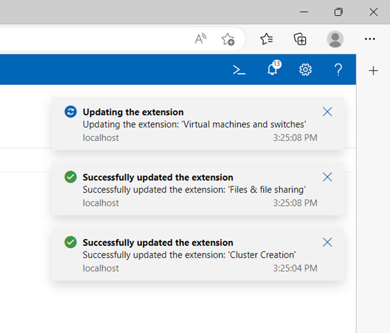Click the browser profile avatar
Image resolution: width=390 pixels, height=333 pixels.
(335, 39)
